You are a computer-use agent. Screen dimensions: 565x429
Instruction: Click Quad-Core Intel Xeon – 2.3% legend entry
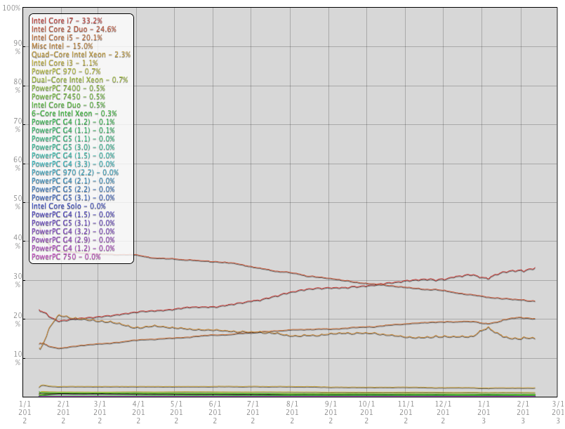81,55
